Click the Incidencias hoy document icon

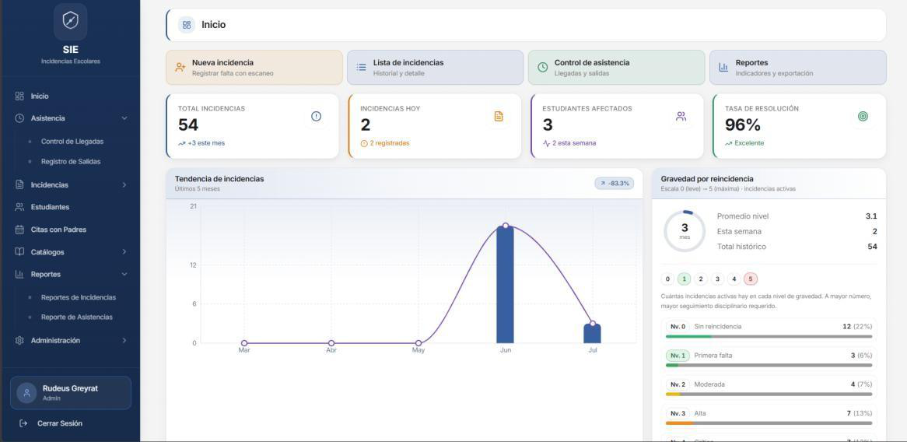pos(499,116)
